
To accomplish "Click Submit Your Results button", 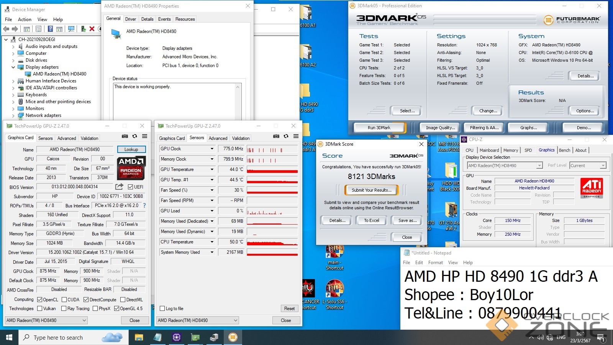I will click(x=371, y=190).
